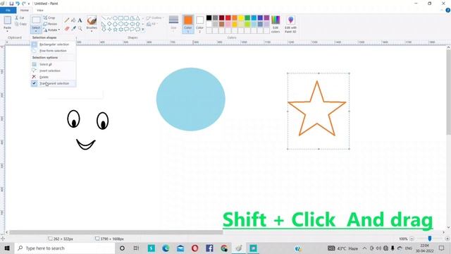Screen dimensions: 451x254
Task: Open Customize Quick Access Toolbar dropdown
Action: [x=29, y=4]
